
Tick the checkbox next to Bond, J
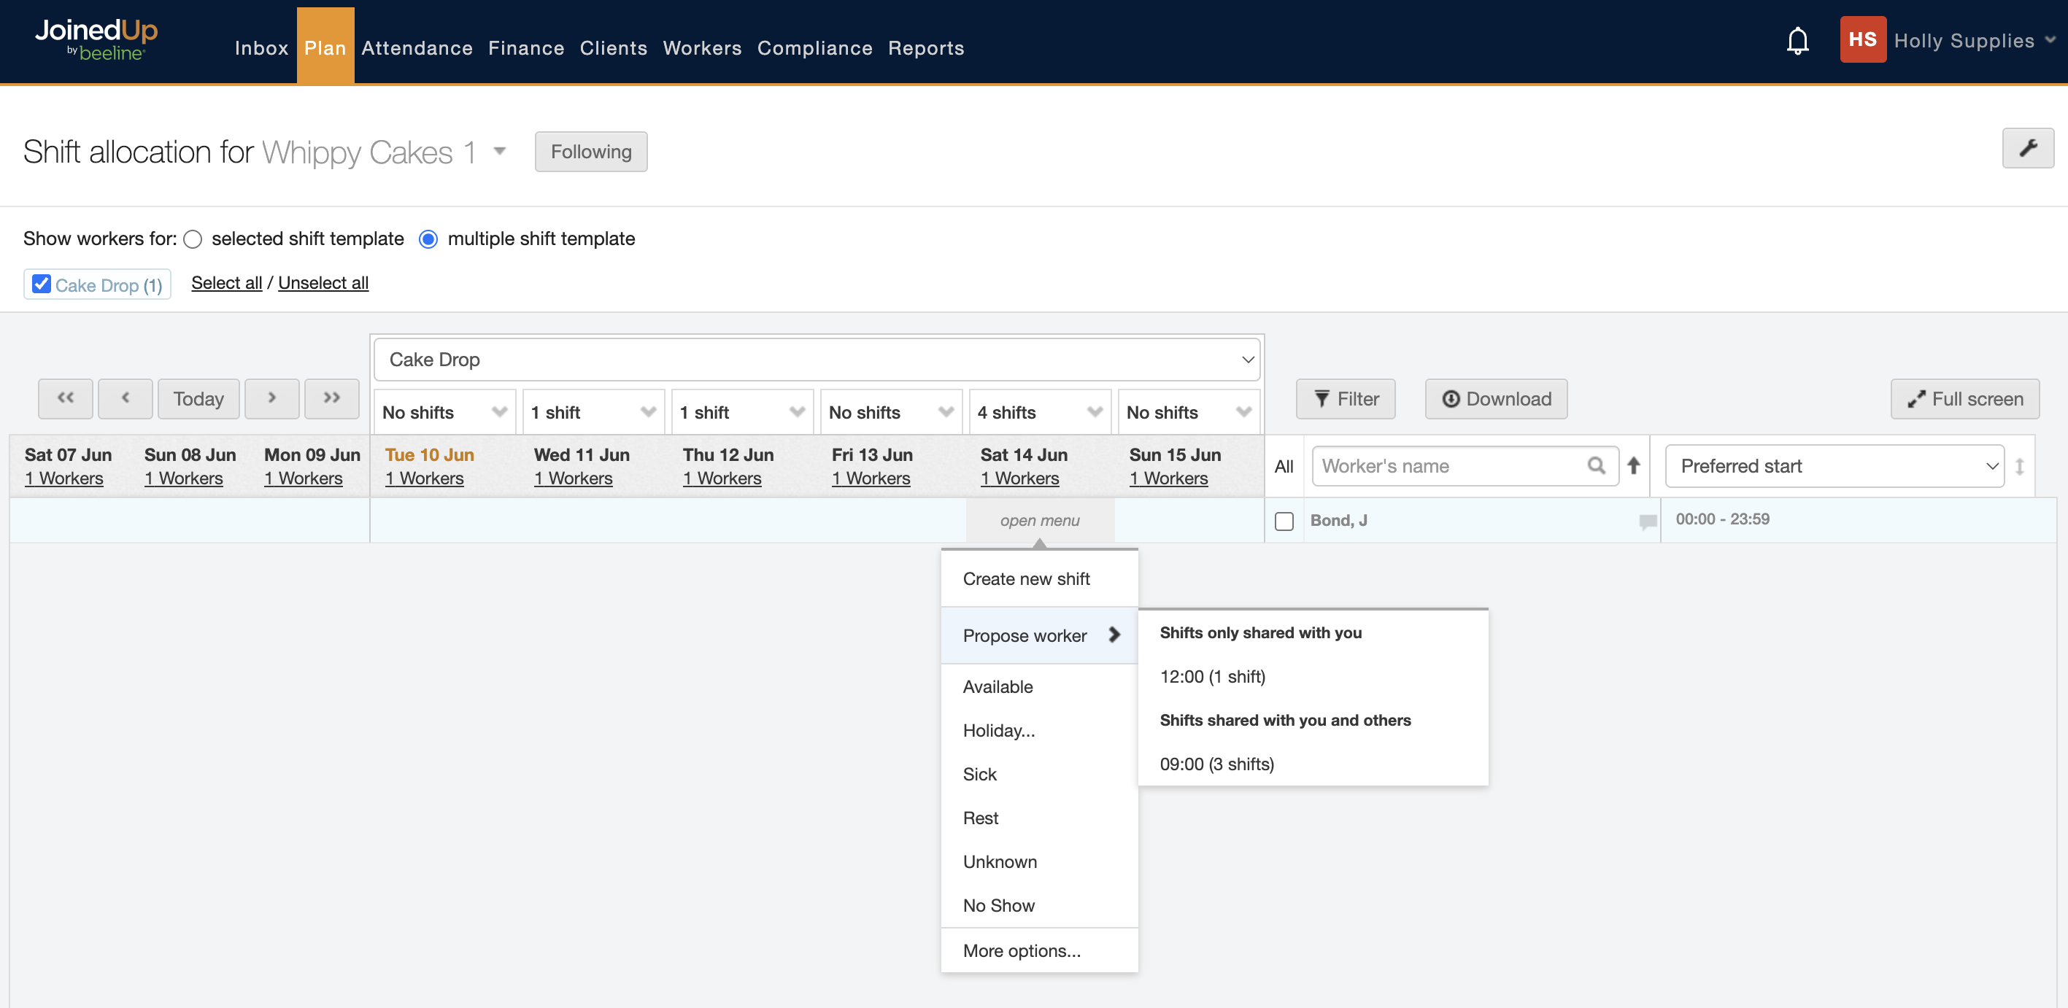point(1284,522)
